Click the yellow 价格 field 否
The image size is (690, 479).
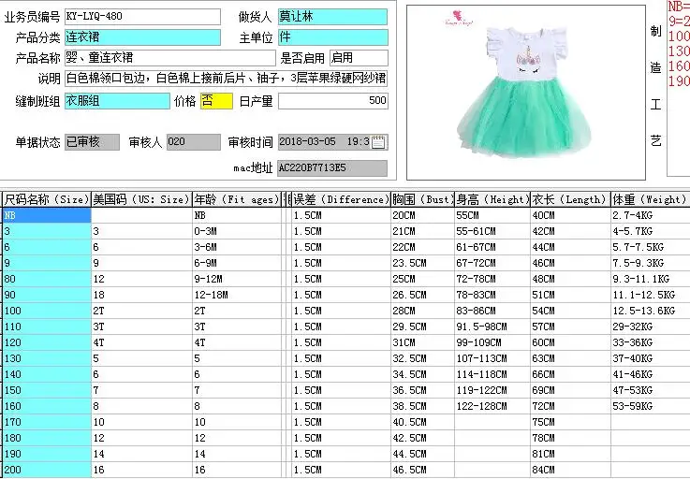pos(216,101)
